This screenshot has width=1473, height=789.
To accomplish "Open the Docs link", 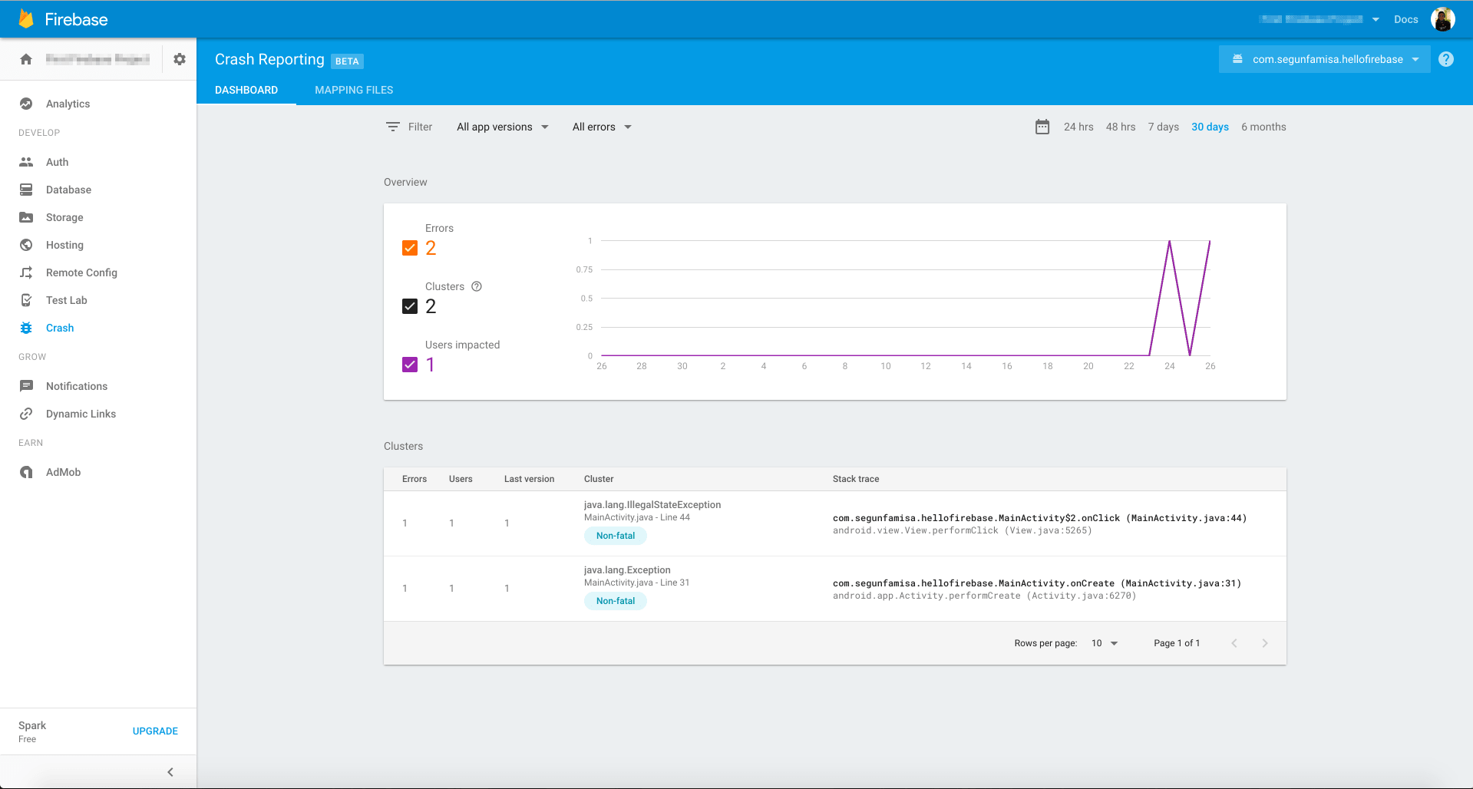I will point(1406,19).
